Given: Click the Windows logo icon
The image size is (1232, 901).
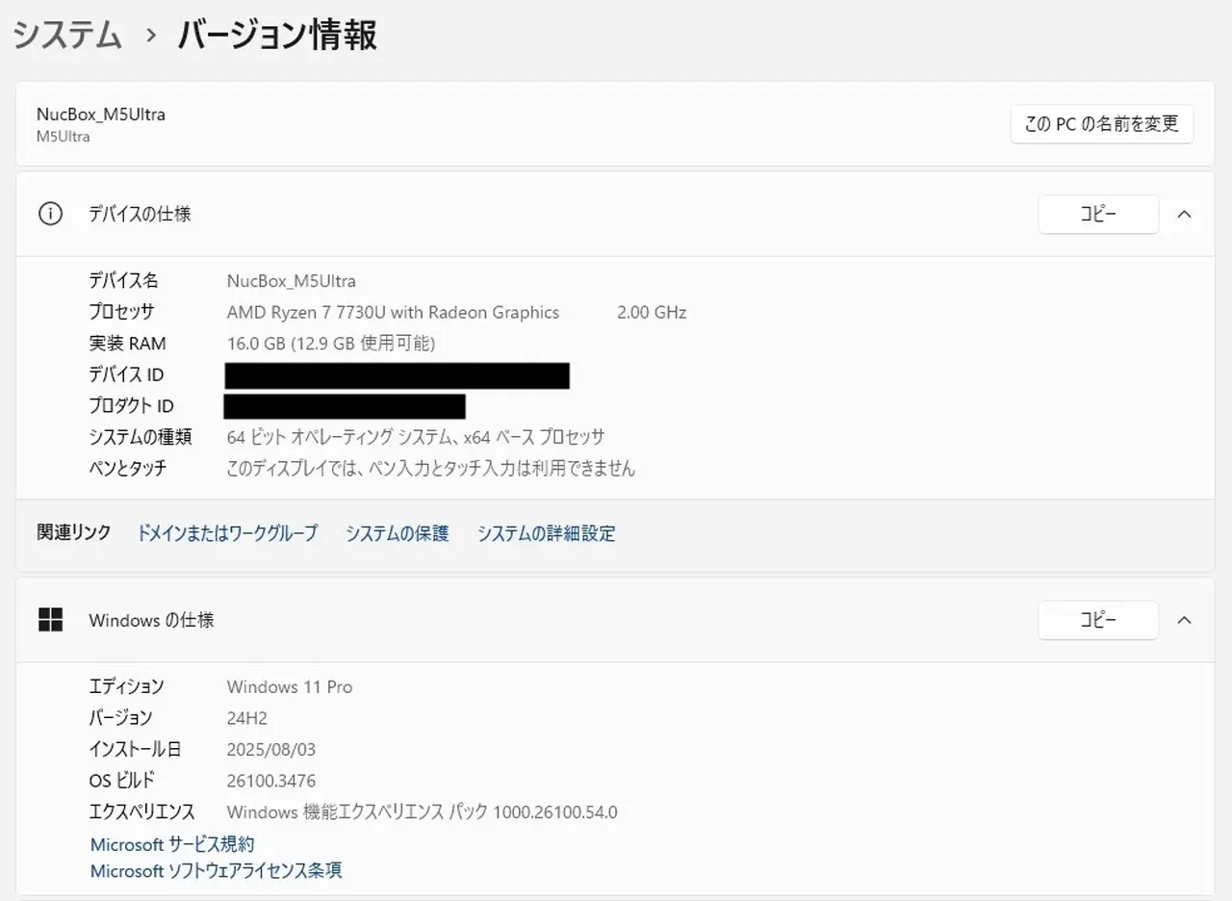Looking at the screenshot, I should click(50, 620).
